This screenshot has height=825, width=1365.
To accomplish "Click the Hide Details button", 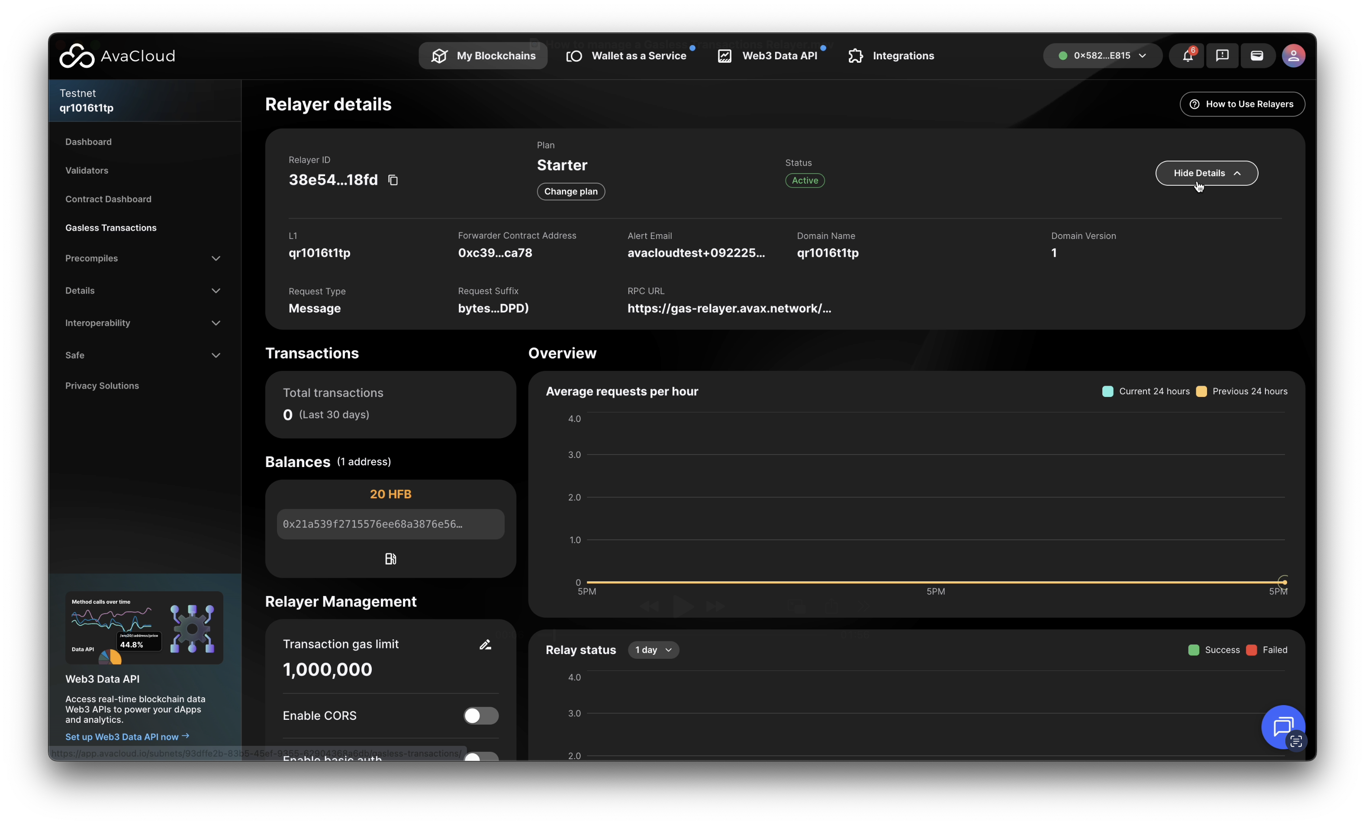I will 1206,174.
